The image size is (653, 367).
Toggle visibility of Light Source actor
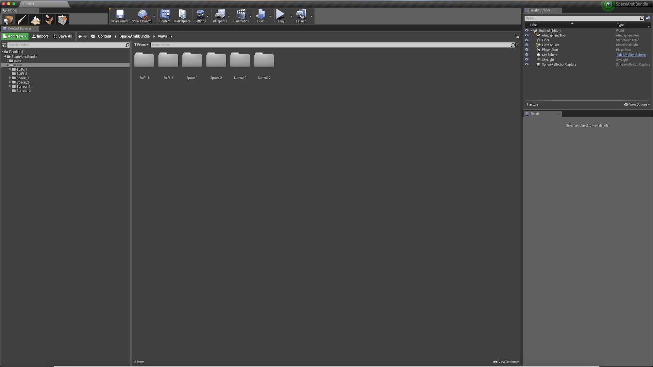527,45
